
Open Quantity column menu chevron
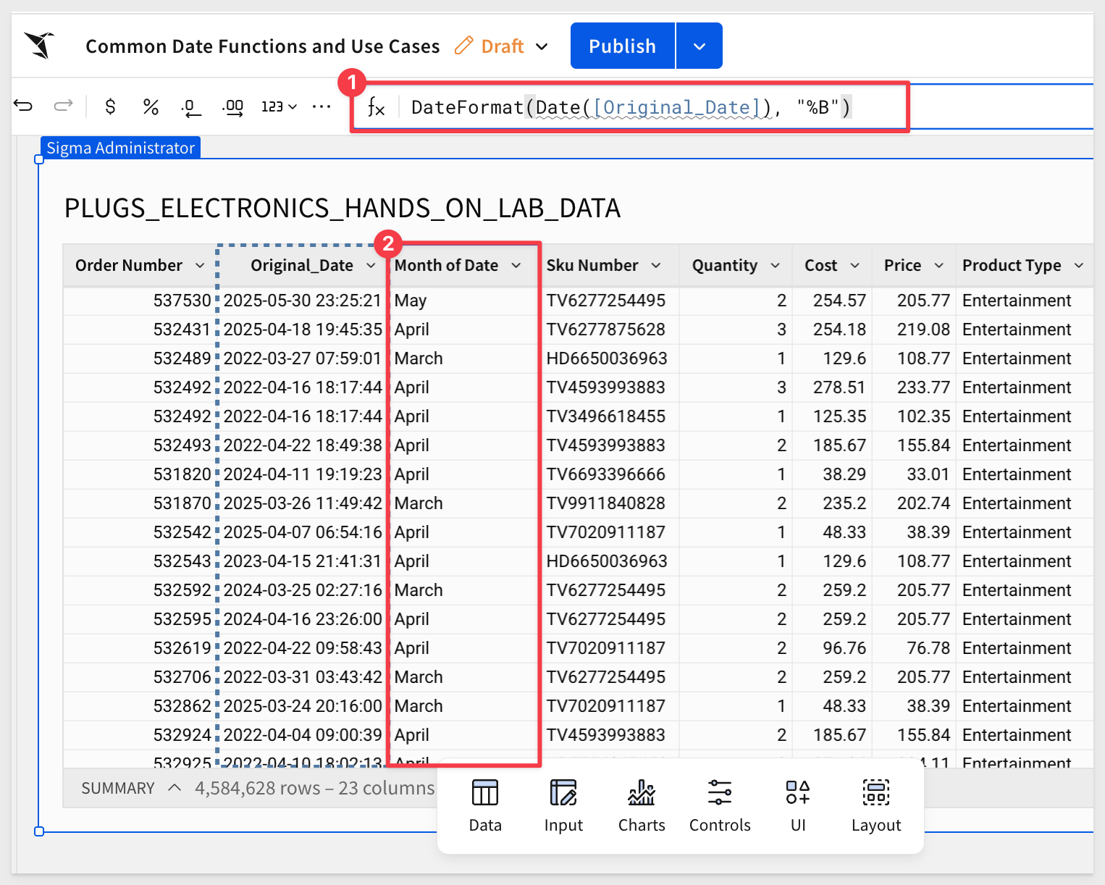776,266
